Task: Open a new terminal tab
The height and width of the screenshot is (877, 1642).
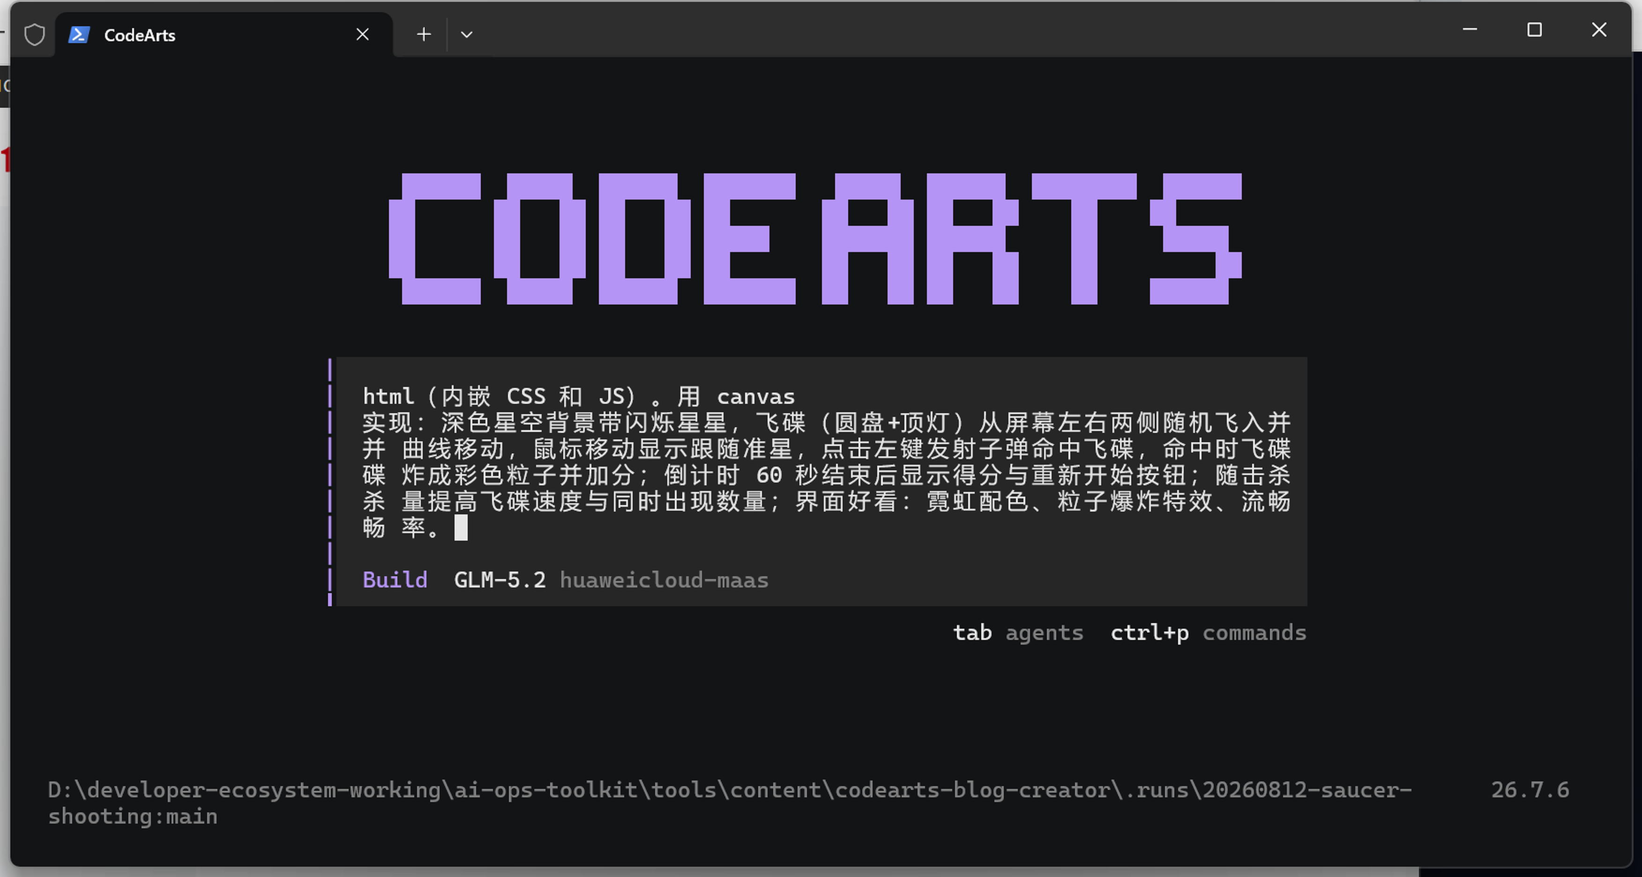Action: pyautogui.click(x=424, y=34)
